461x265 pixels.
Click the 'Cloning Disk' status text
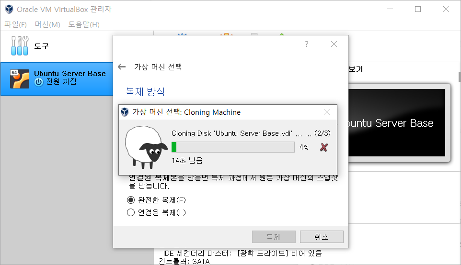pos(251,133)
